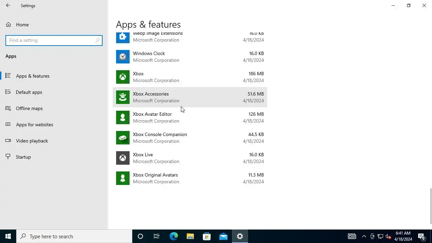Open Microsoft Edge from the taskbar
This screenshot has width=432, height=243.
pos(174,236)
